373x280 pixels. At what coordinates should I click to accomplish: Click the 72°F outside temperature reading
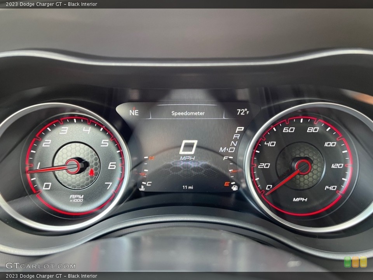coord(243,112)
